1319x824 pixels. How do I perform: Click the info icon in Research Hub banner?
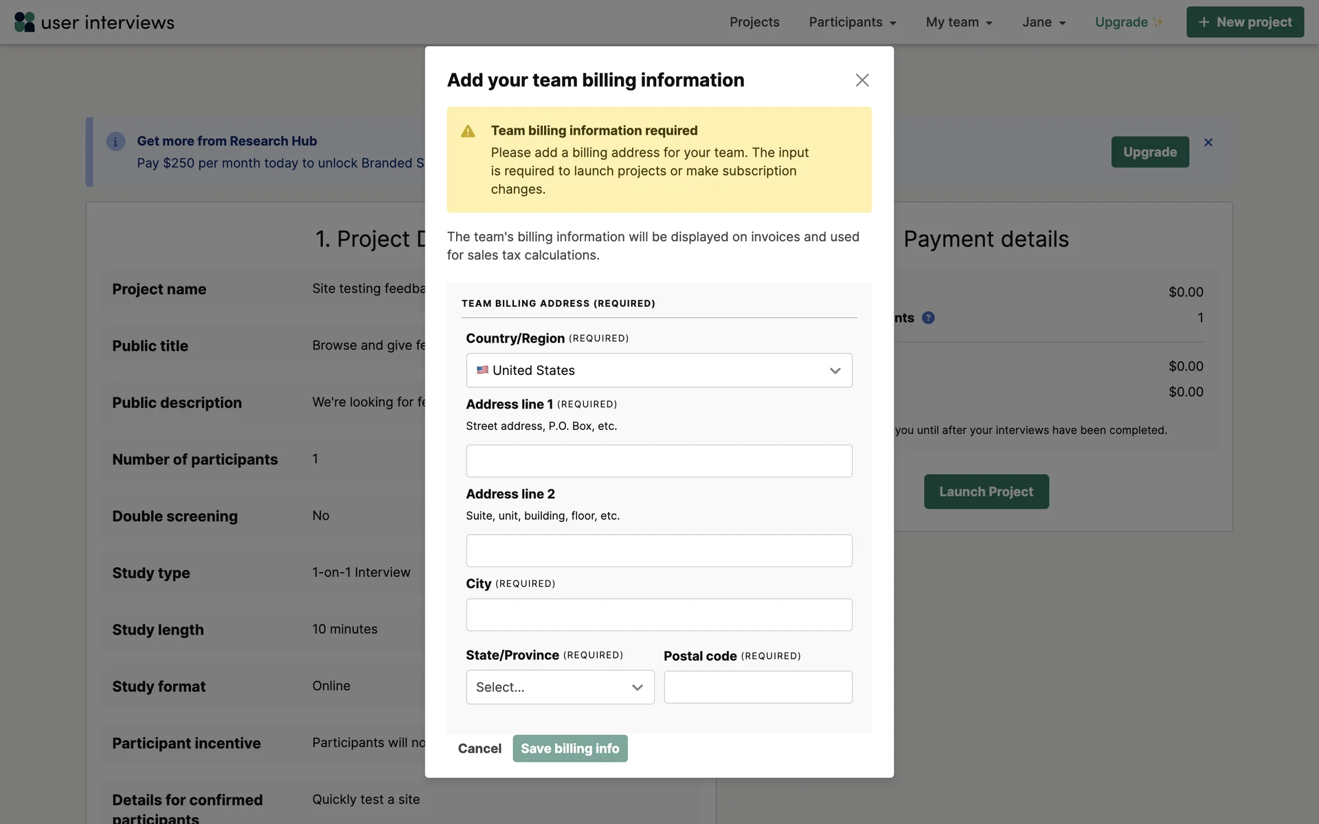click(115, 141)
